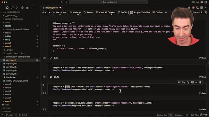Open the fourth sidebar icon beside Source Control

point(22,8)
